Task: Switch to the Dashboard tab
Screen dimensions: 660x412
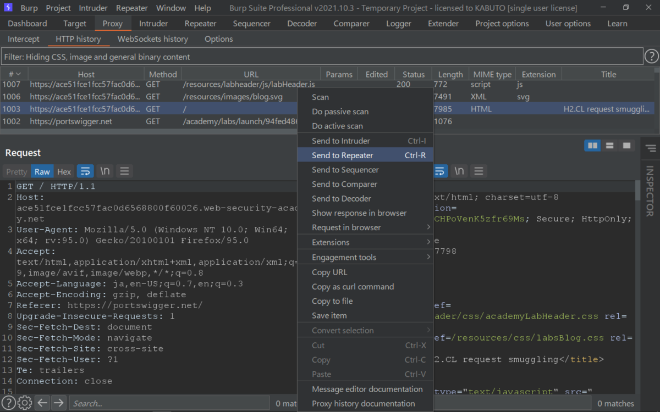Action: point(28,24)
